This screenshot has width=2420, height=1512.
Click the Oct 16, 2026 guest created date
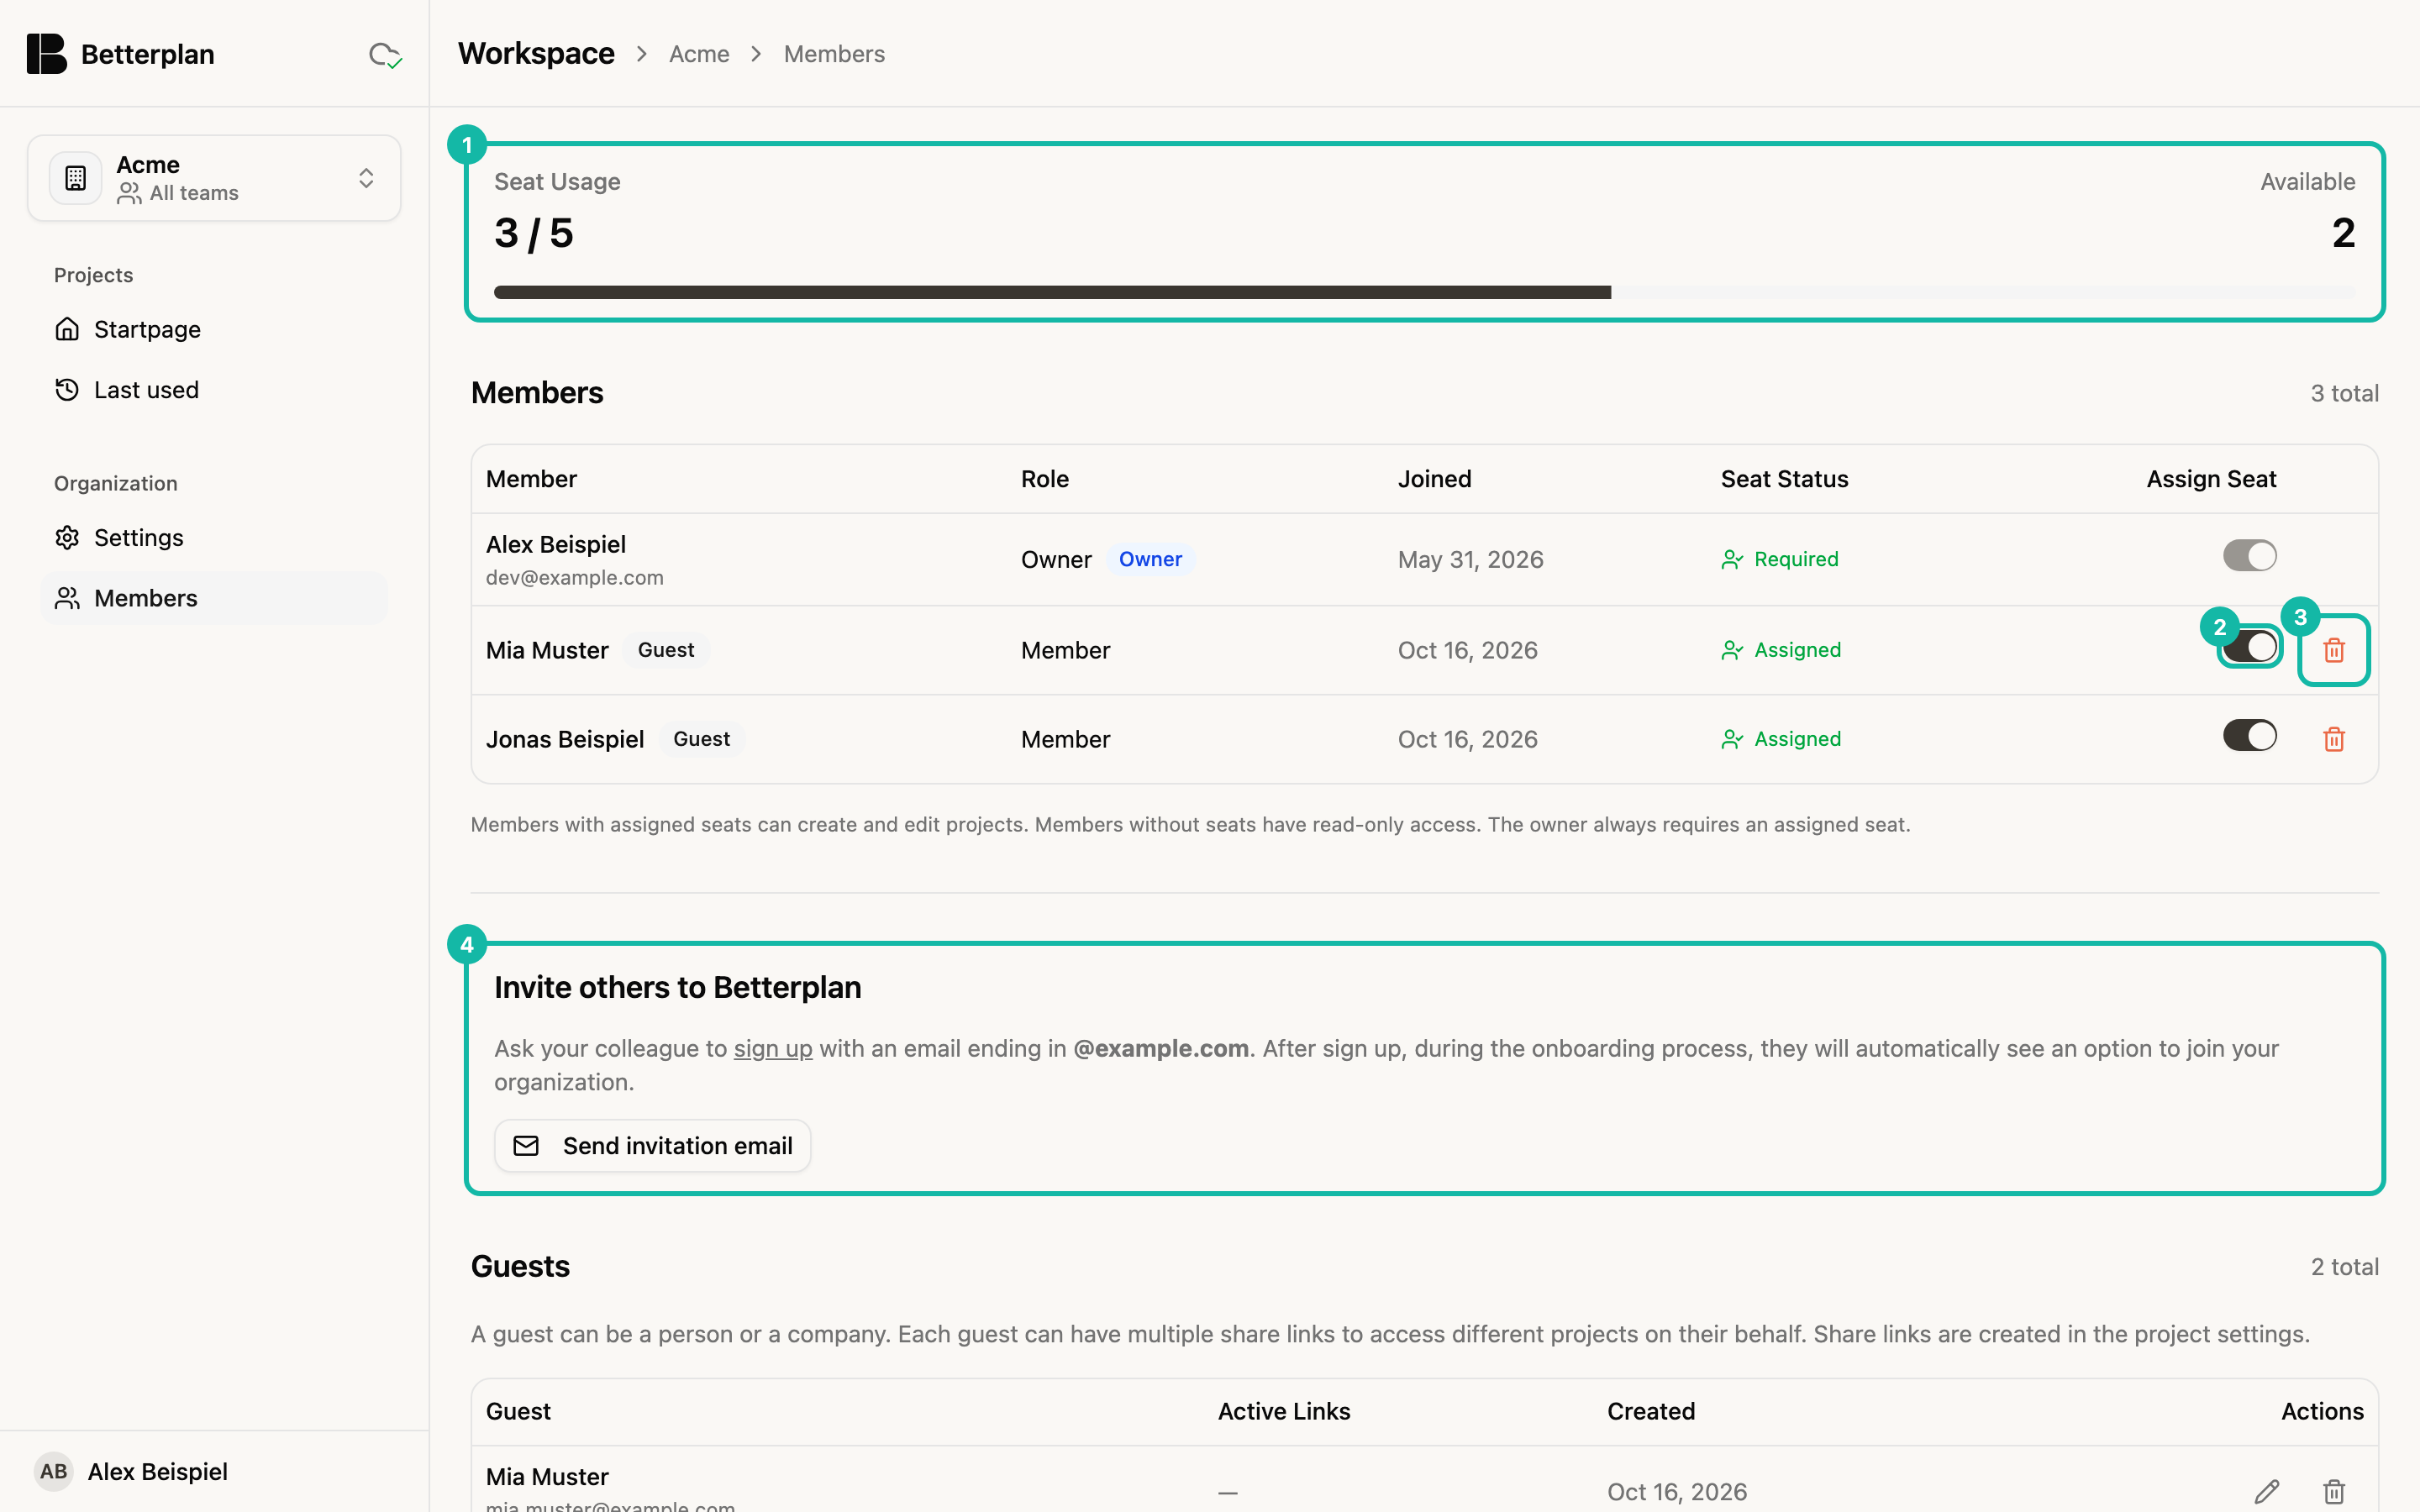tap(1676, 1491)
